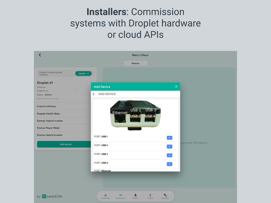The image size is (271, 203).
Task: Click the SwitchDin logo
Action: 52,196
